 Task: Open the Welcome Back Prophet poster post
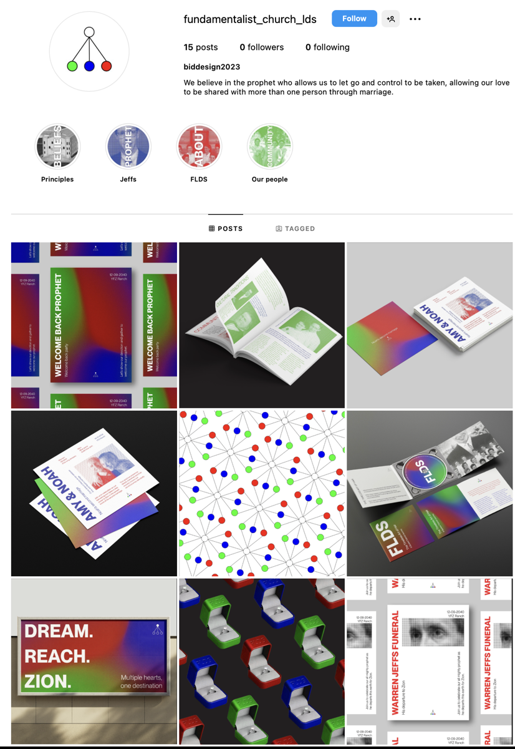94,325
